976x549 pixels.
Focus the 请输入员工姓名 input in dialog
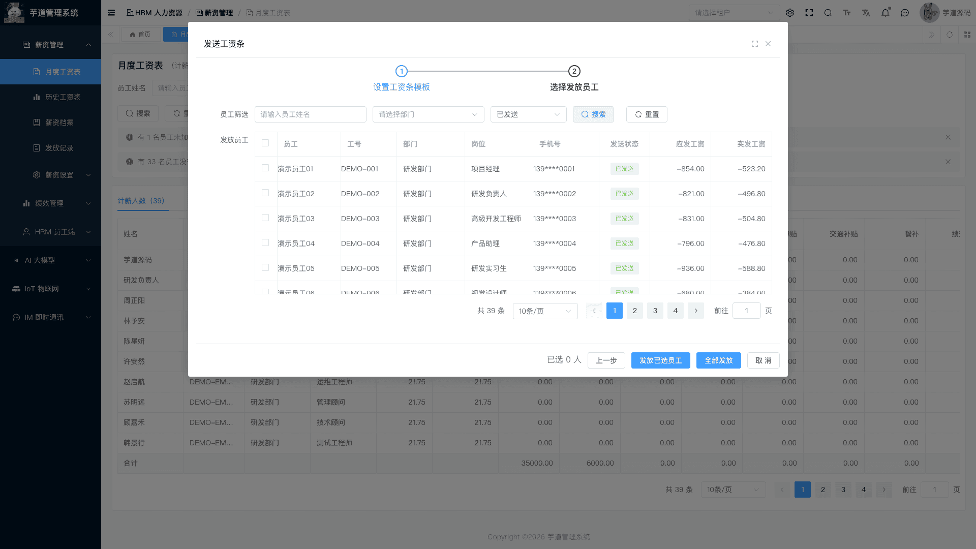tap(311, 114)
